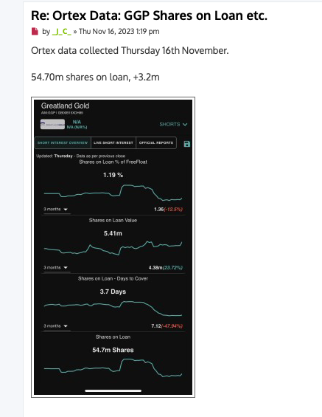Viewport: 322px width, 417px height.
Task: Click the Days to Cover chart line
Action: coord(113,309)
